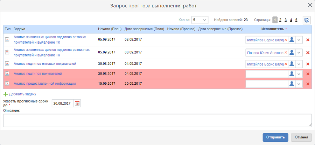Expand assignee dropdown for Анализ подтипов покупателей
The image size is (315, 145).
click(x=299, y=74)
